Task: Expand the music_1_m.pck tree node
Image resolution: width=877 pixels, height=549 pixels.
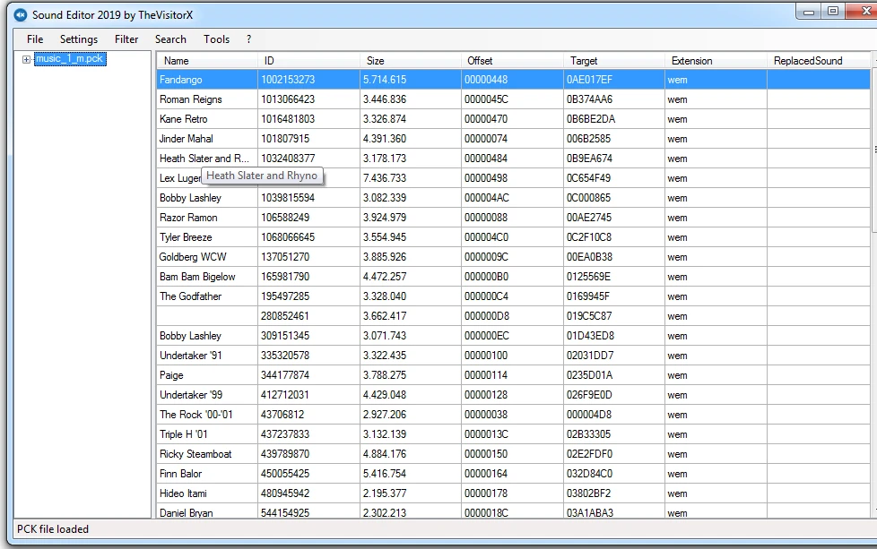Action: coord(26,59)
